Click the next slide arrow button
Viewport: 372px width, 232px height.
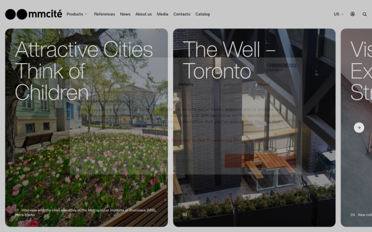359,127
